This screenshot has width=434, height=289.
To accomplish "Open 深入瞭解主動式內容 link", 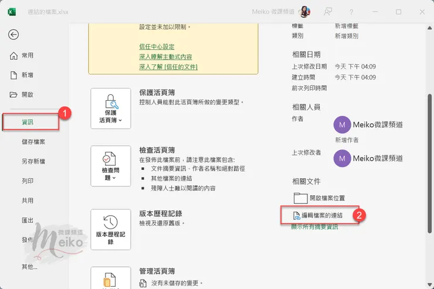I will tap(165, 57).
